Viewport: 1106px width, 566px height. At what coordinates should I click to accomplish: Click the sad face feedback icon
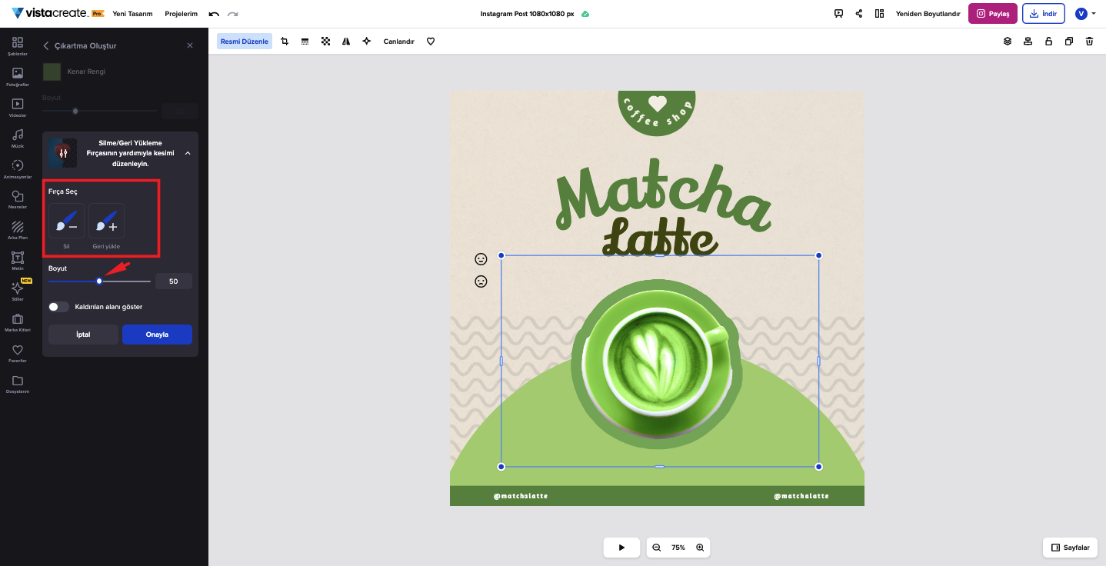pyautogui.click(x=481, y=281)
